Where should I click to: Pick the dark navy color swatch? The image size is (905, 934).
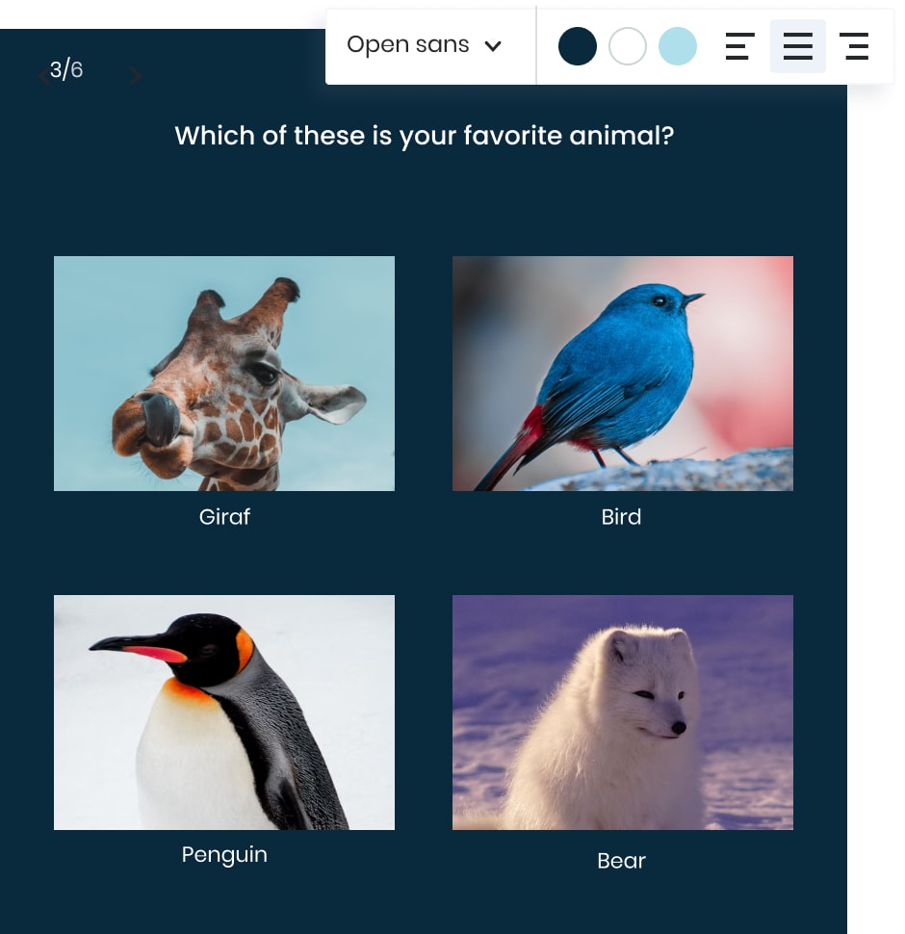578,46
